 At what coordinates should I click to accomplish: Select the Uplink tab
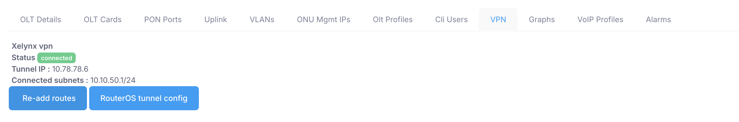215,19
